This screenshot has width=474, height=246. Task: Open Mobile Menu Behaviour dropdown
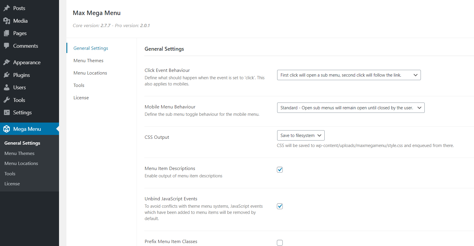coord(351,108)
